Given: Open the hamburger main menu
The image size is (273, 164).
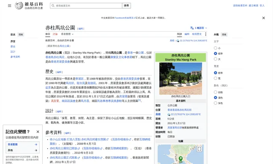Looking at the screenshot, I should pos(9,6).
